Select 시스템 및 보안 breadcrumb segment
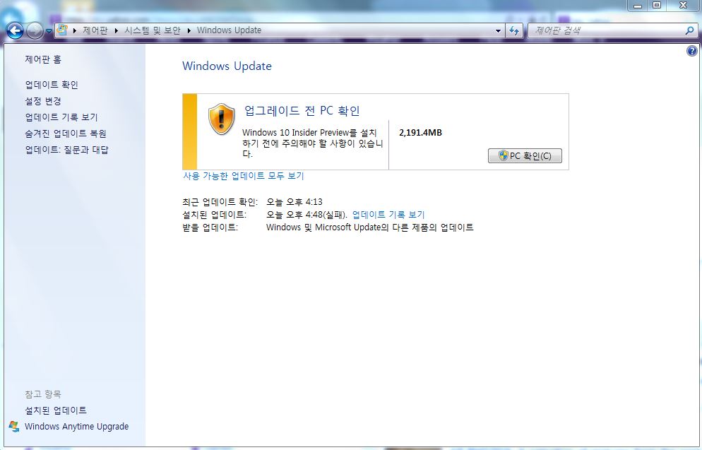The image size is (702, 450). coord(153,30)
